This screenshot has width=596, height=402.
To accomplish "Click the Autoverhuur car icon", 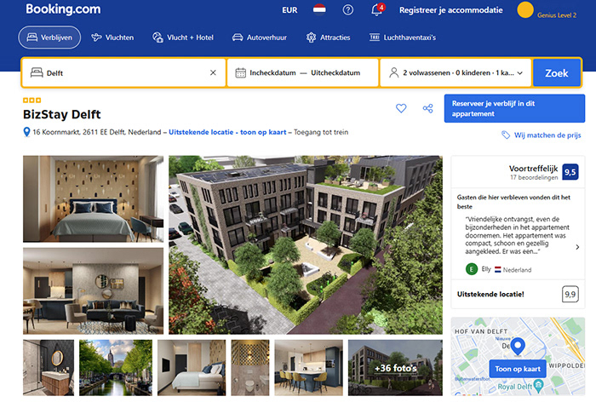I will pos(238,37).
